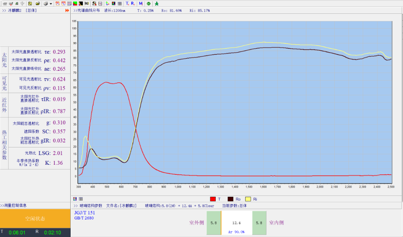Click the black and yellow curve icon
Viewport: 403px width, 237px height.
[x=81, y=4]
